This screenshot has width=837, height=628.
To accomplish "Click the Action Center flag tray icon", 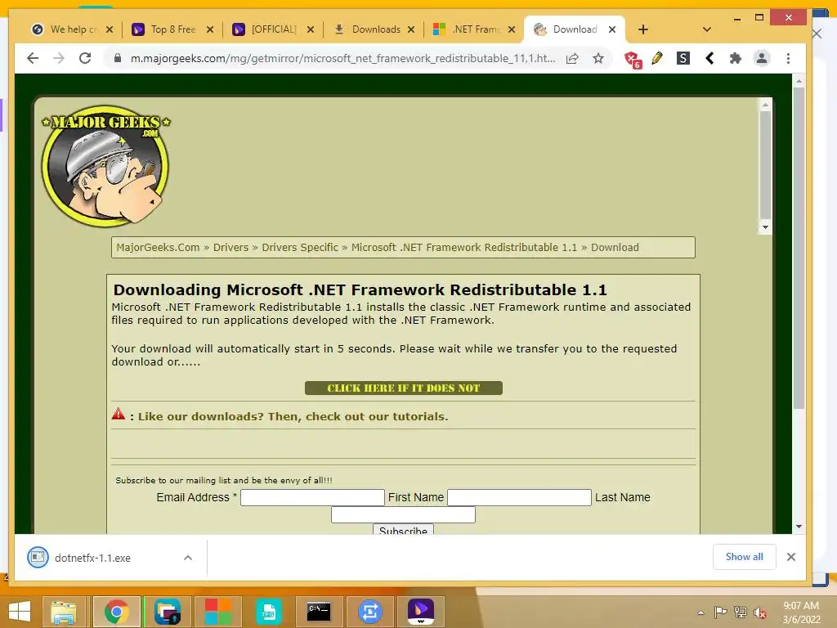I will [721, 612].
